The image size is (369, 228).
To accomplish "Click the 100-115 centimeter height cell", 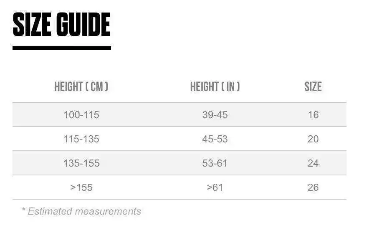I will [81, 115].
